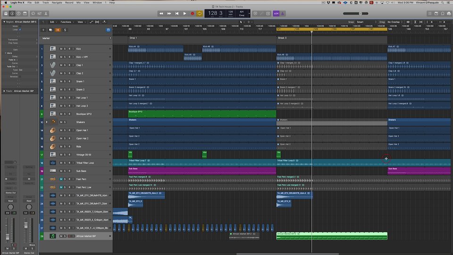This screenshot has height=255, width=453.
Task: Solo the Clap 1 track
Action: tap(65, 65)
